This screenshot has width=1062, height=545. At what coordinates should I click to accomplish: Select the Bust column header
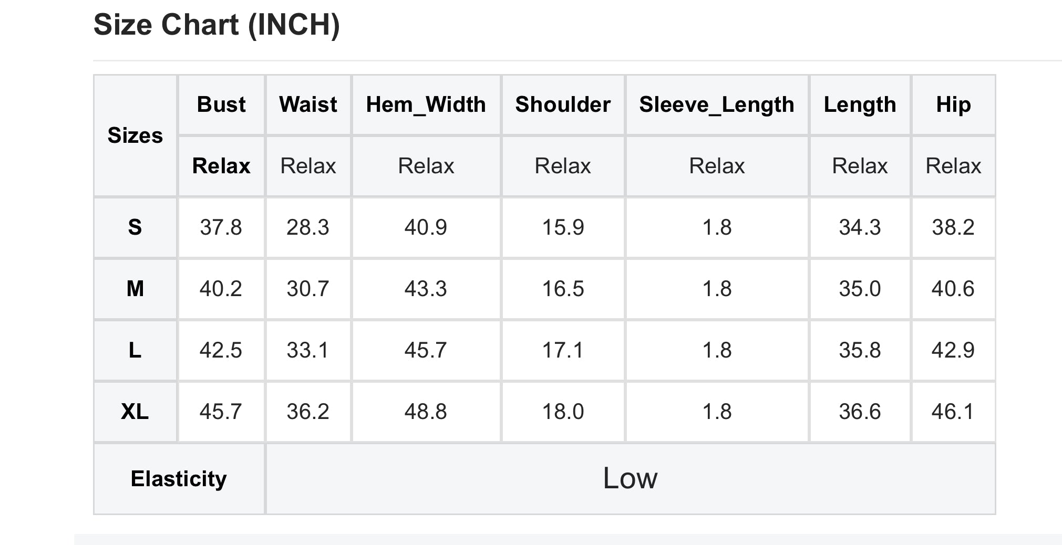[221, 104]
